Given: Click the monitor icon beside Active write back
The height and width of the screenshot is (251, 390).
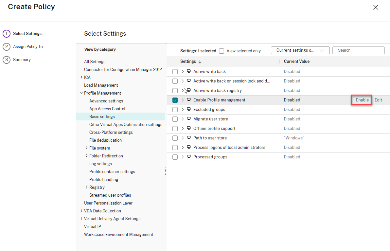Looking at the screenshot, I should coord(189,71).
